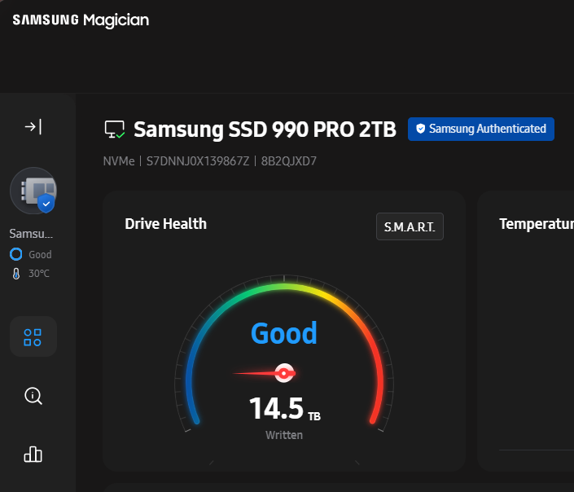Click the Temperature panel heading
The height and width of the screenshot is (492, 574).
pos(537,224)
